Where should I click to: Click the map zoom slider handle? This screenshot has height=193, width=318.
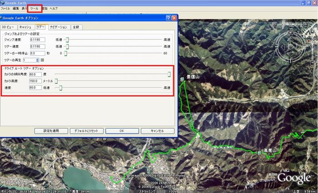312,47
